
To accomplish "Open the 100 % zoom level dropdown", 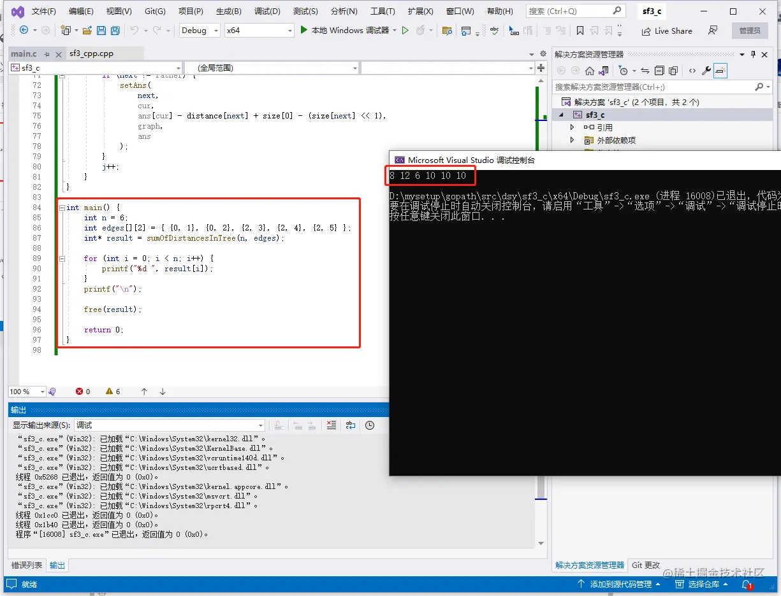I will pyautogui.click(x=27, y=392).
